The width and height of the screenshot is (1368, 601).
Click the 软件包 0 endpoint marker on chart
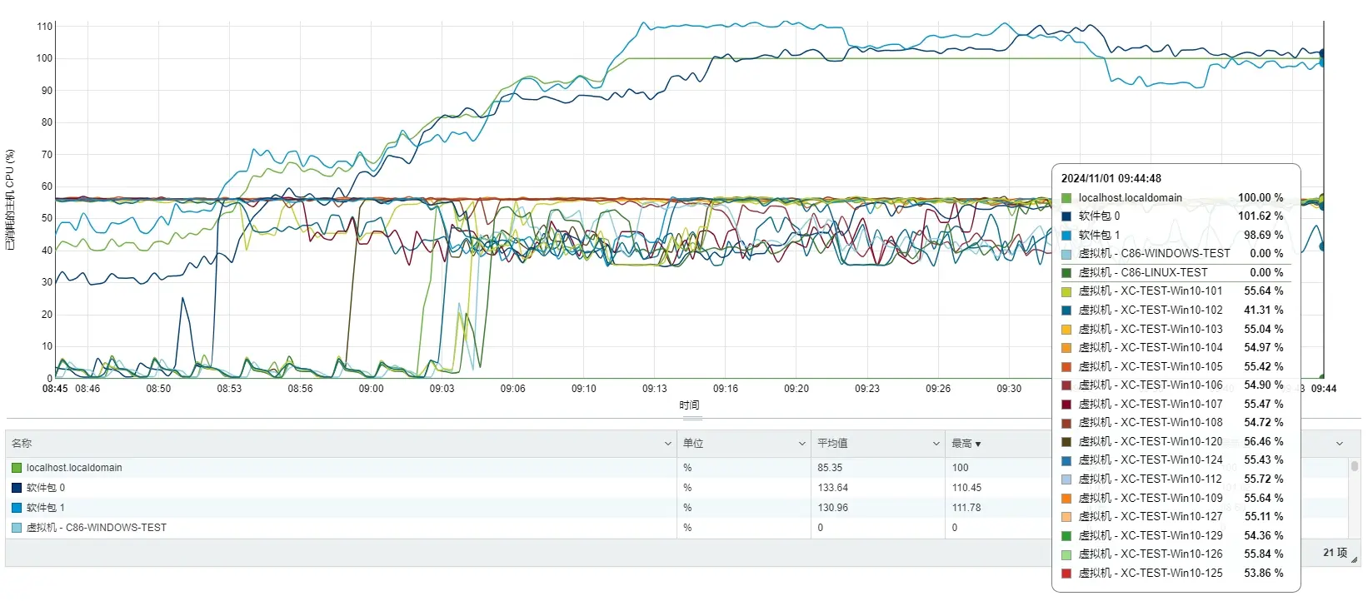point(1322,54)
